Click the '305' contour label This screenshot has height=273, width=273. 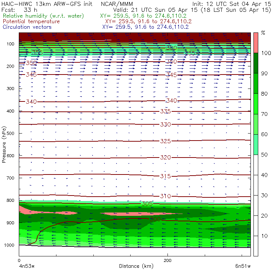pyautogui.click(x=147, y=204)
